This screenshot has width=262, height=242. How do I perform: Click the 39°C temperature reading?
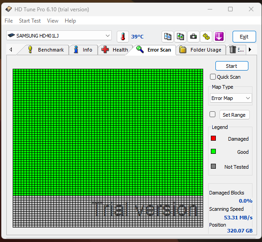138,37
